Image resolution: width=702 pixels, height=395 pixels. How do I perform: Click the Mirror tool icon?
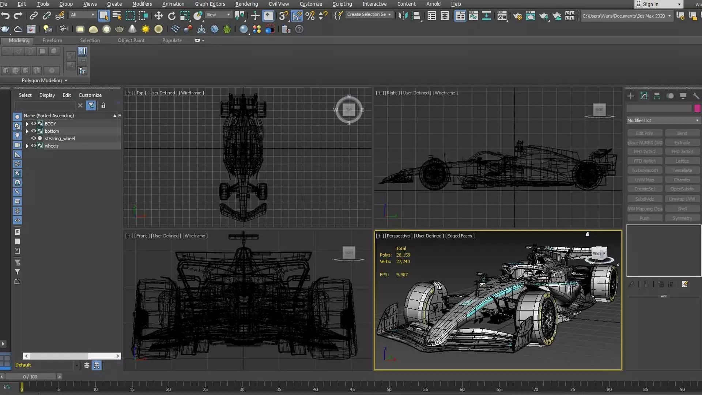click(403, 15)
